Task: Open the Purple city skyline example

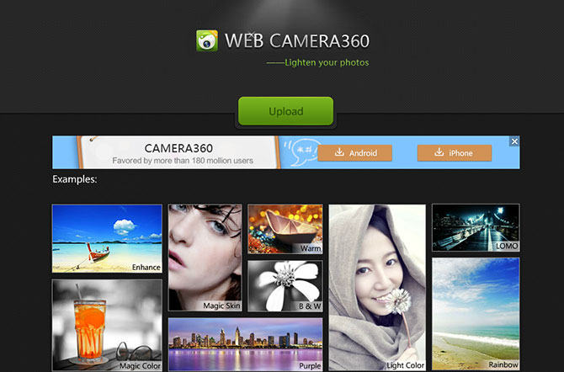Action: click(245, 344)
